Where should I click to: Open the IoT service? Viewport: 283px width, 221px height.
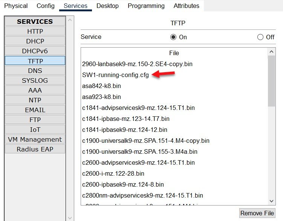point(35,130)
